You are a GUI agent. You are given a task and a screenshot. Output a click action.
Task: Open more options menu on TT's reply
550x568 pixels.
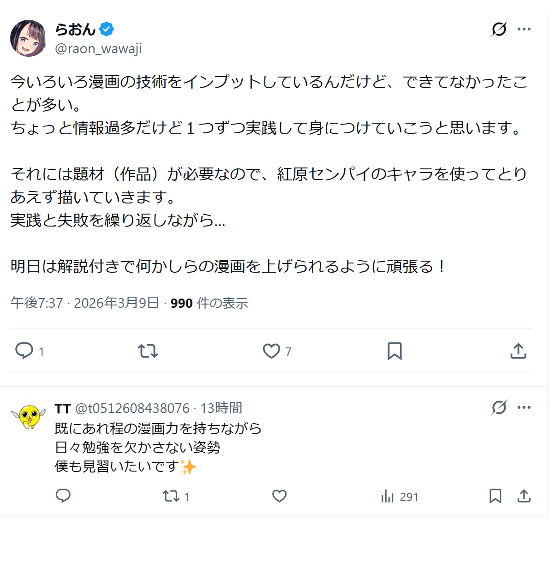[x=524, y=407]
